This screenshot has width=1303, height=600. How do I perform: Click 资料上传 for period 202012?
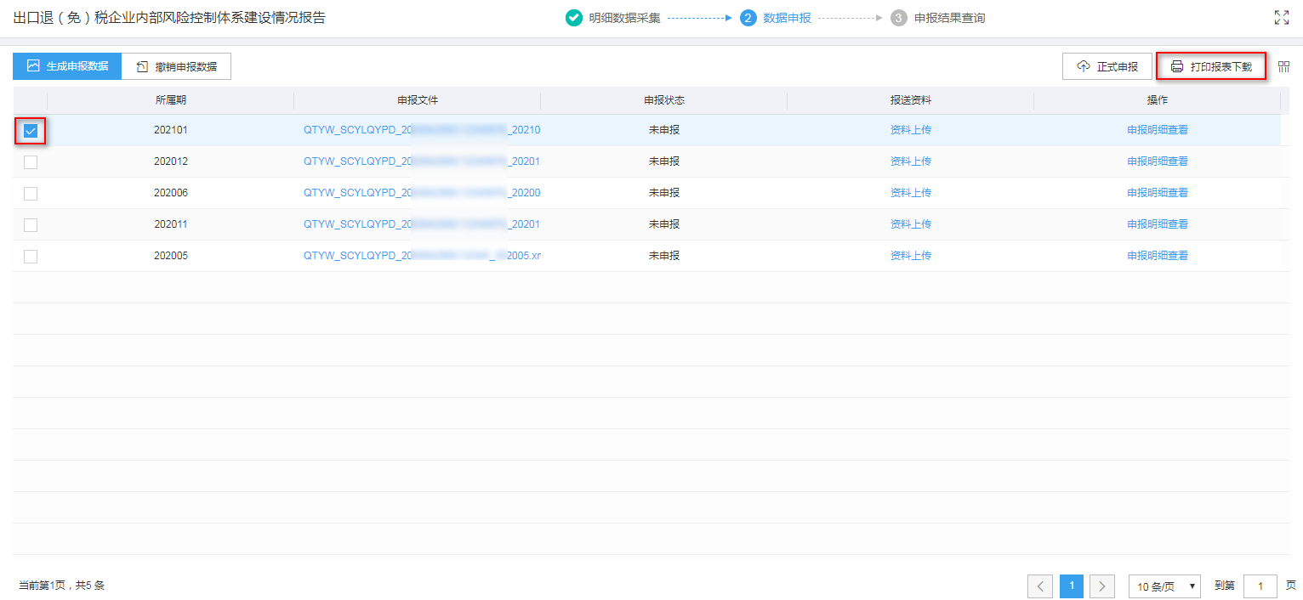(911, 161)
